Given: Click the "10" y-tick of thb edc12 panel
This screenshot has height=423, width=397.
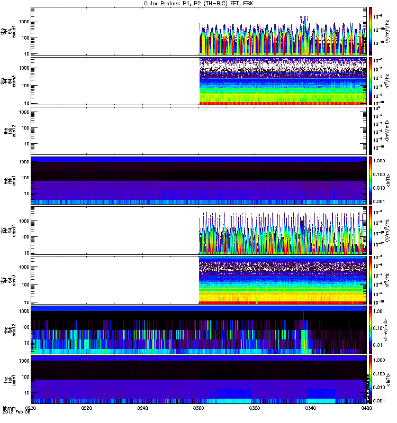Looking at the screenshot, I should coord(27,144).
